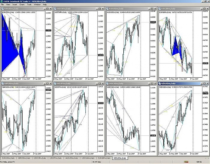Select the active NZDUSDm,Daily bottom tab
Screen dimensions: 210x164
tap(120, 158)
